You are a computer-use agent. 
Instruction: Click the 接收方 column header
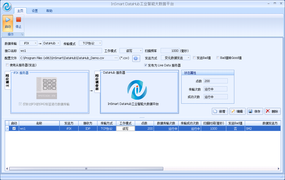88,123
